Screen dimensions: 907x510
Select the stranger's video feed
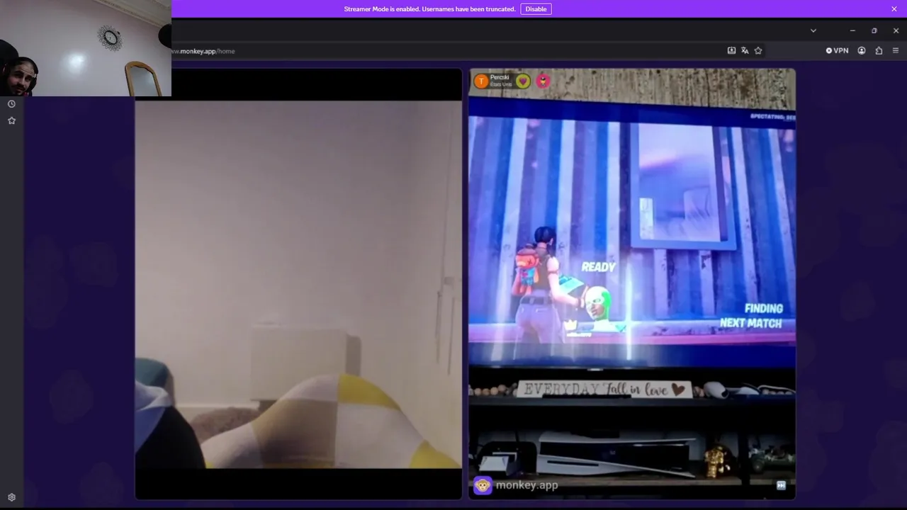coord(632,284)
